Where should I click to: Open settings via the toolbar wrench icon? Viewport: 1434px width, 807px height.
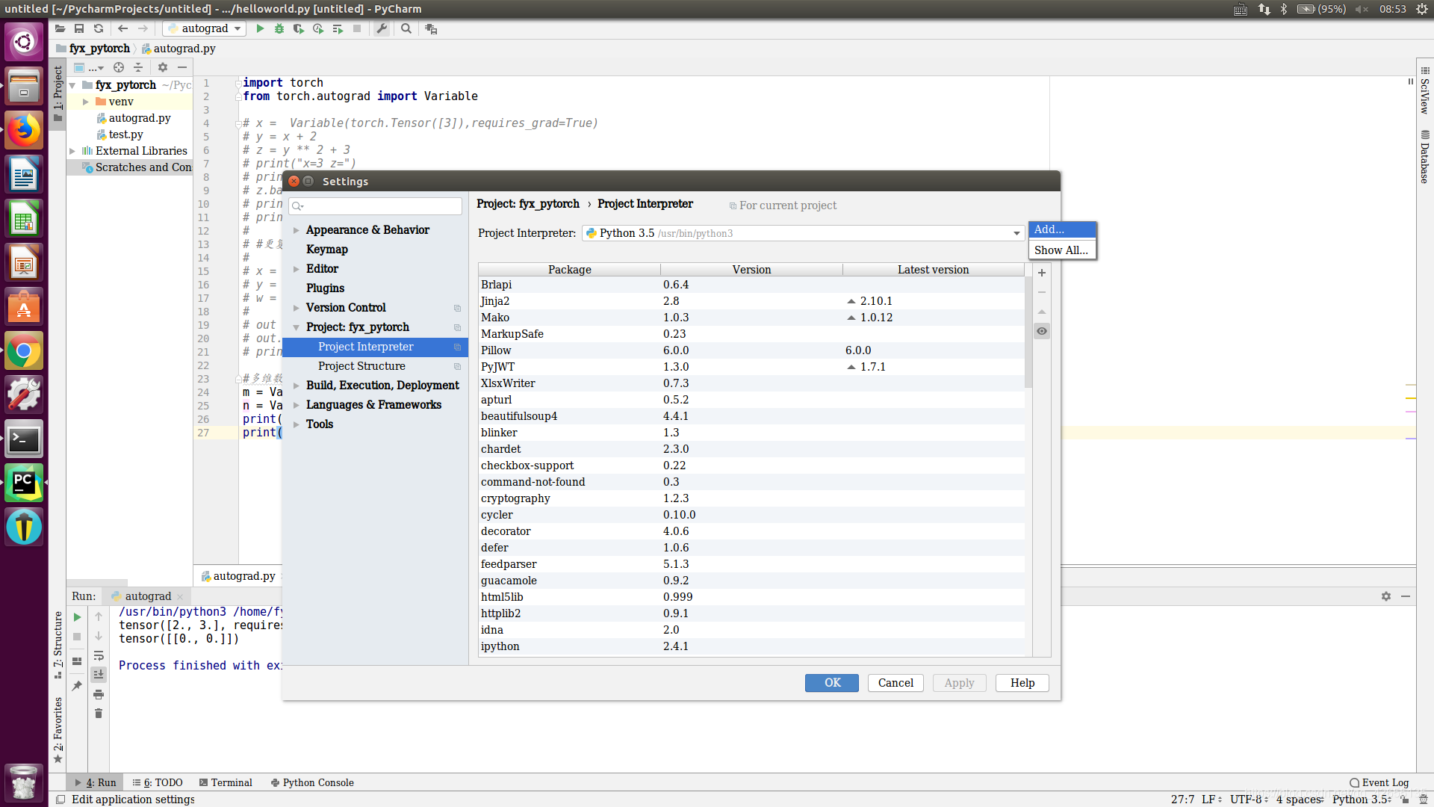tap(382, 28)
